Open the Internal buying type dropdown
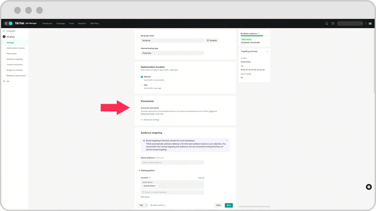376x211 pixels. (172, 53)
